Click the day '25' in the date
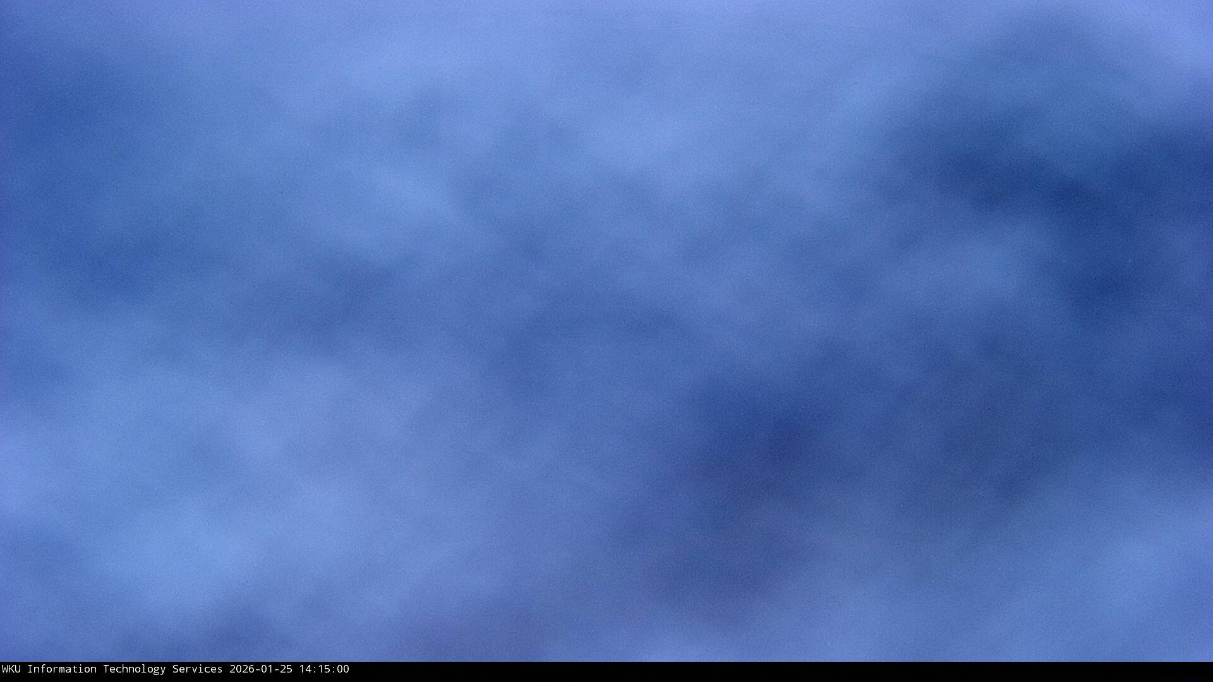1213x682 pixels. [x=286, y=669]
